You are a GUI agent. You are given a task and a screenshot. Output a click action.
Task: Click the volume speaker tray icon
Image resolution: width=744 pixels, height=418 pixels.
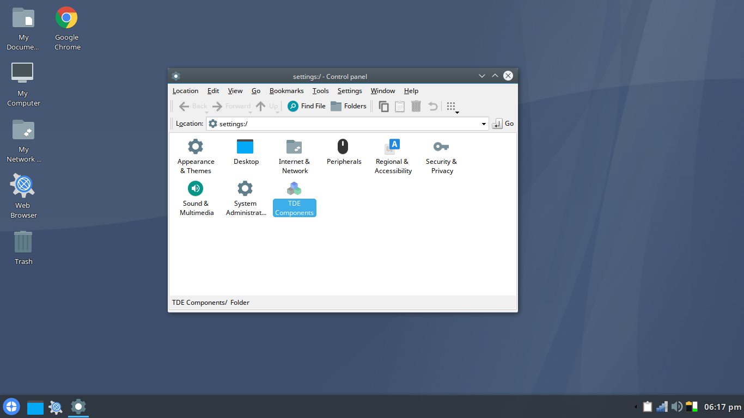pos(677,407)
